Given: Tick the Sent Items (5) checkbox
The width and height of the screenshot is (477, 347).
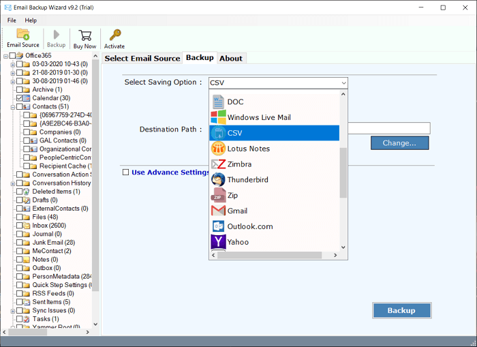Looking at the screenshot, I should click(19, 302).
